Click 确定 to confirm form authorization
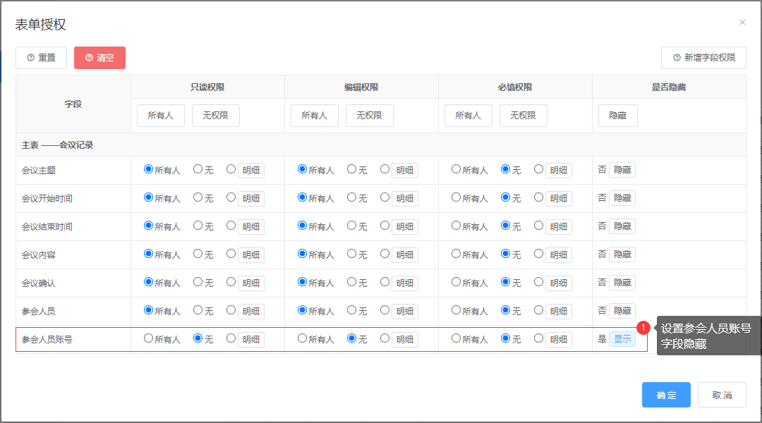The width and height of the screenshot is (762, 423). (666, 396)
